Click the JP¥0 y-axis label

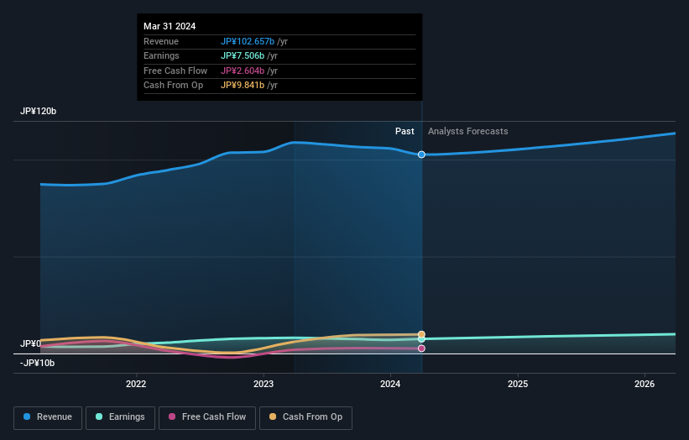30,343
